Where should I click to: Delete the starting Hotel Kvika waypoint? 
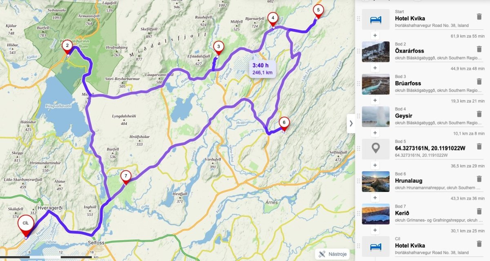[479, 17]
